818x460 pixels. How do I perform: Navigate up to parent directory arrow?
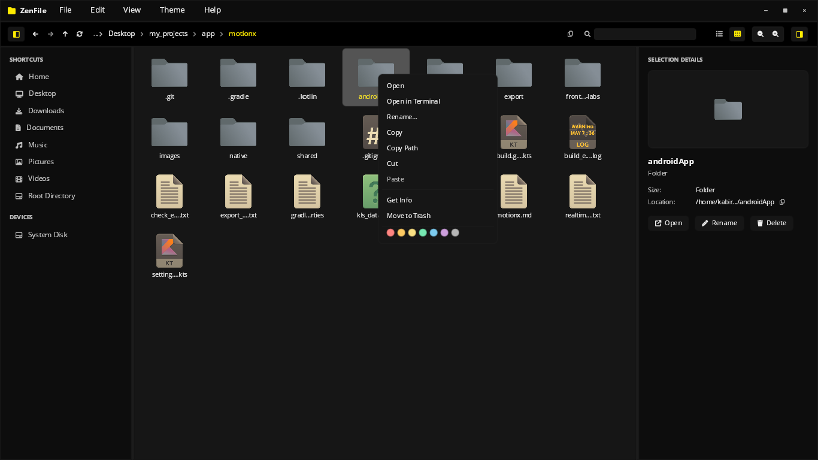tap(65, 34)
